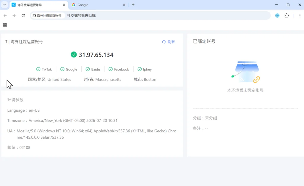Click the Facebook label
The height and width of the screenshot is (186, 304).
(x=121, y=69)
